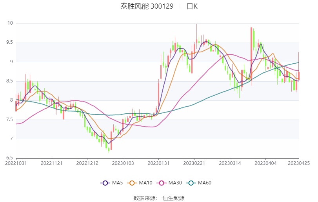Viewport: 318px width, 202px height.
Task: Click the MA60 legend circle icon
Action: point(191,182)
